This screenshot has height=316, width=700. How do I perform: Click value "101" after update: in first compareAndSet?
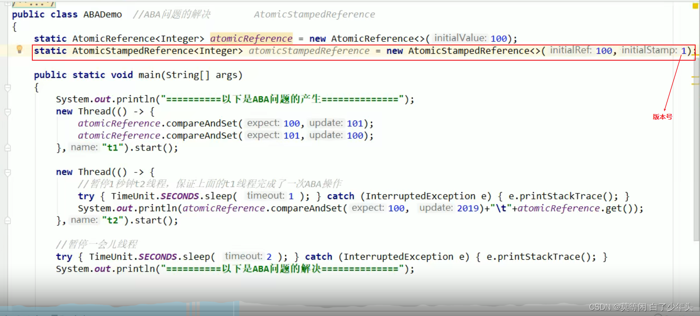(x=355, y=124)
